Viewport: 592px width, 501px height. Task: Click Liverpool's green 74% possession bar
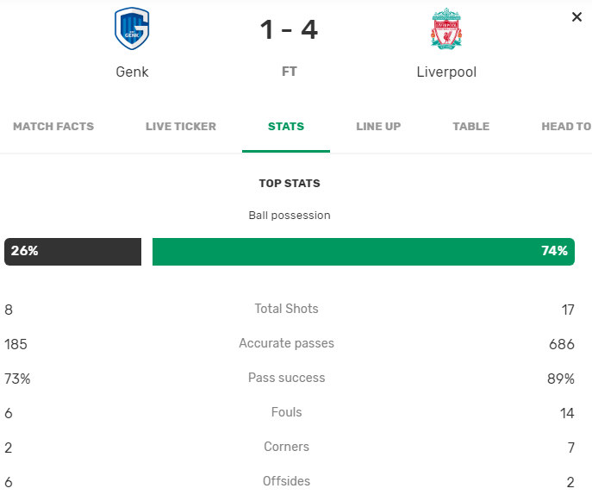363,252
